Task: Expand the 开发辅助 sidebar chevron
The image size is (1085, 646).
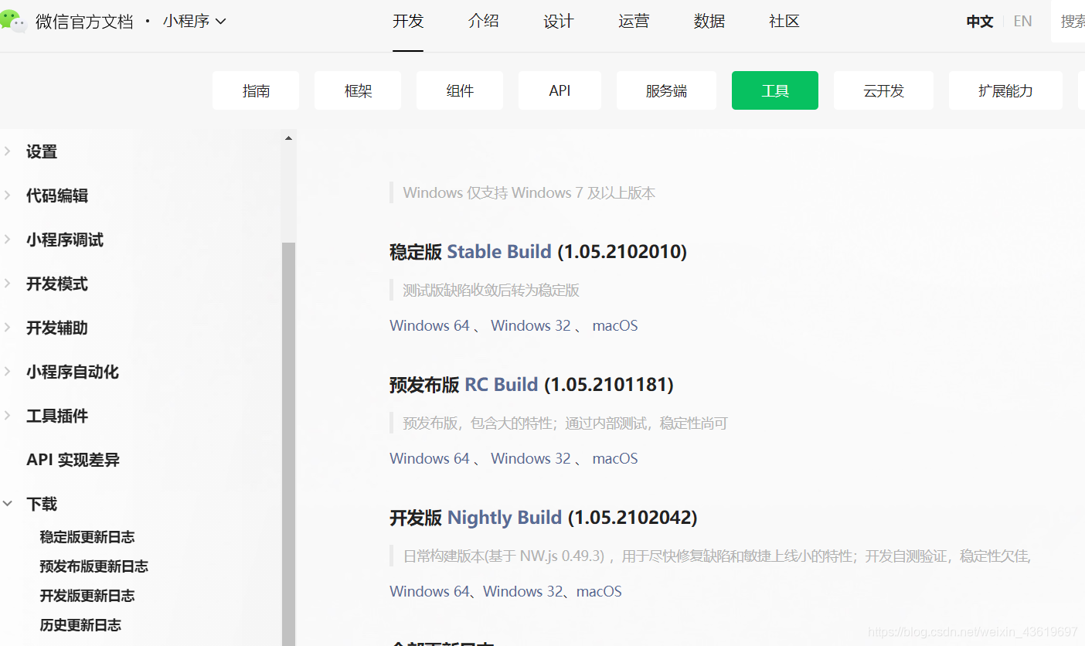Action: [8, 328]
